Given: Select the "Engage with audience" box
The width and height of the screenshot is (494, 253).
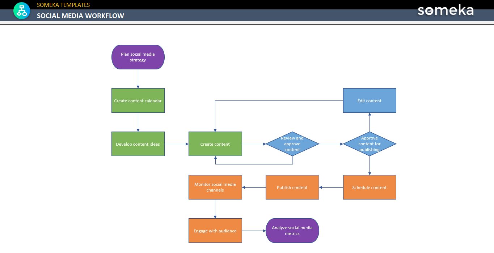Looking at the screenshot, I should coord(215,231).
